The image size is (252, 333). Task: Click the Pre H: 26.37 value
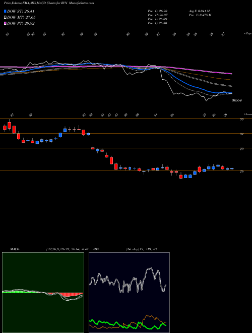(158, 15)
